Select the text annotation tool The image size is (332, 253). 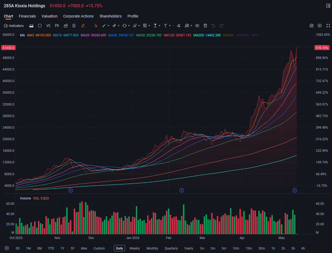[x=165, y=26]
